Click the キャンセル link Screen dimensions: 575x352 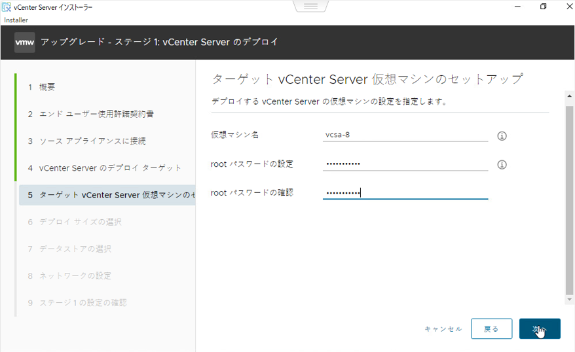[443, 329]
